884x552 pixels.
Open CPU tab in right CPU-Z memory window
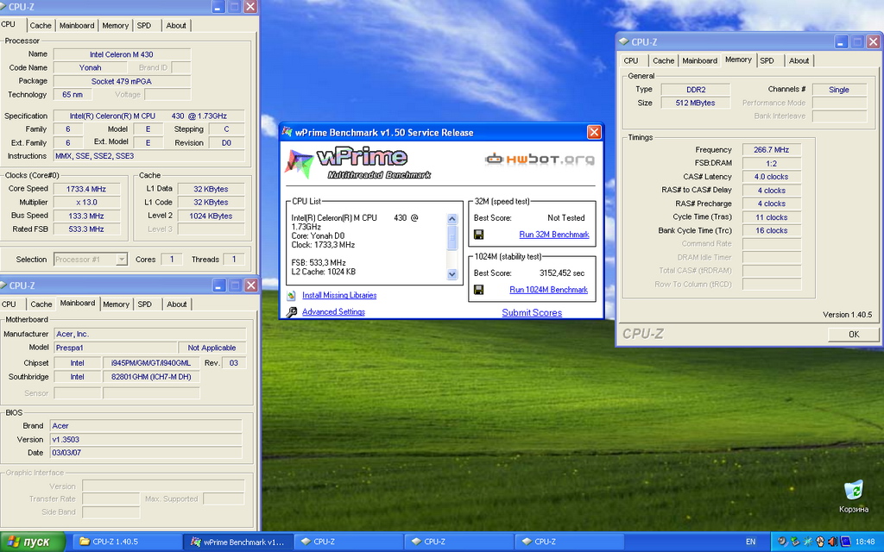(x=631, y=61)
